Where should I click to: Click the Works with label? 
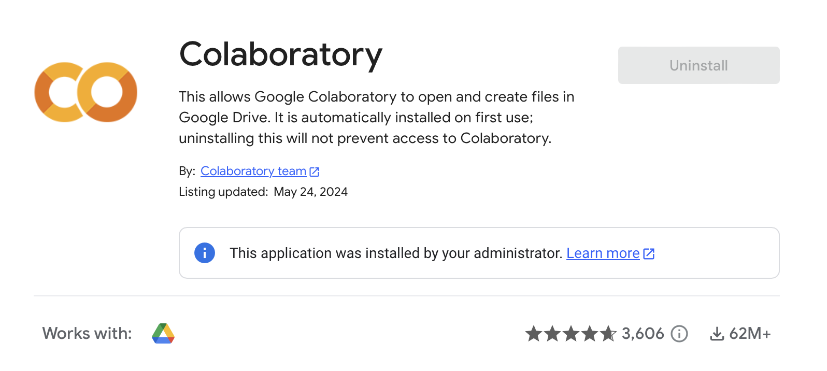[87, 333]
